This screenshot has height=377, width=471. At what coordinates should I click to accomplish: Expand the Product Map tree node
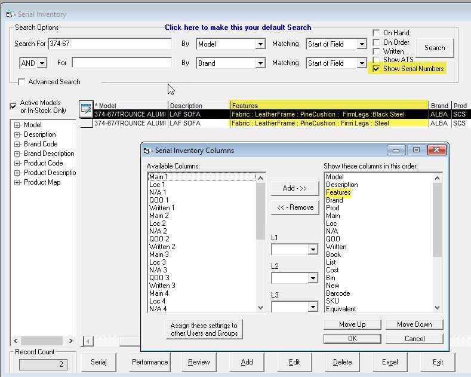17,182
